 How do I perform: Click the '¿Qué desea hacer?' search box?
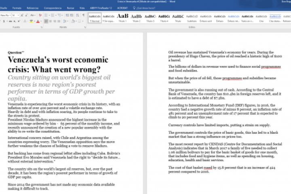[x=144, y=8]
